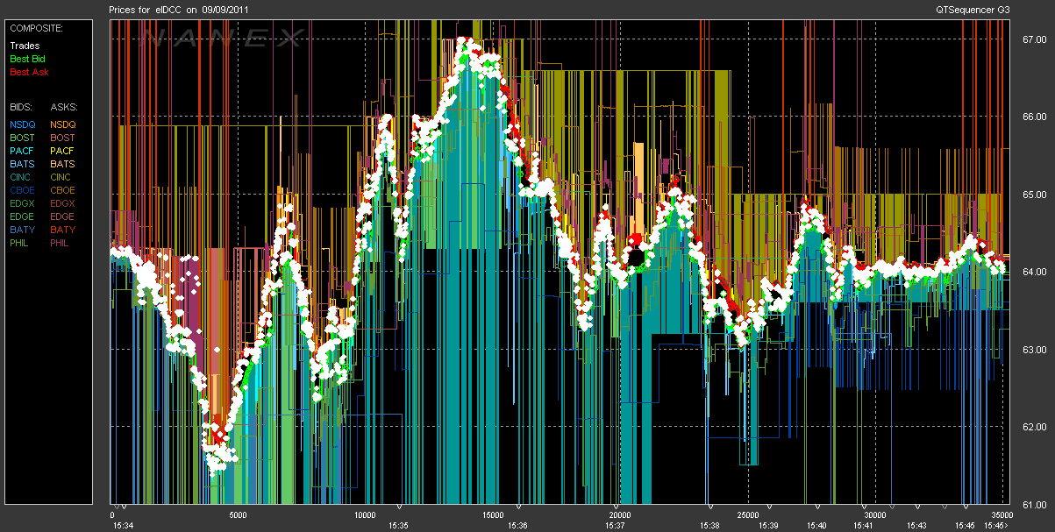Viewport: 1055px width, 532px height.
Task: Click the 0 sequence axis label
Action: coord(112,515)
